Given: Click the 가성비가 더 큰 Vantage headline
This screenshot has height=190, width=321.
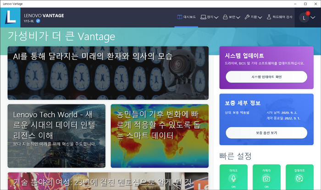Looking at the screenshot, I should [61, 37].
